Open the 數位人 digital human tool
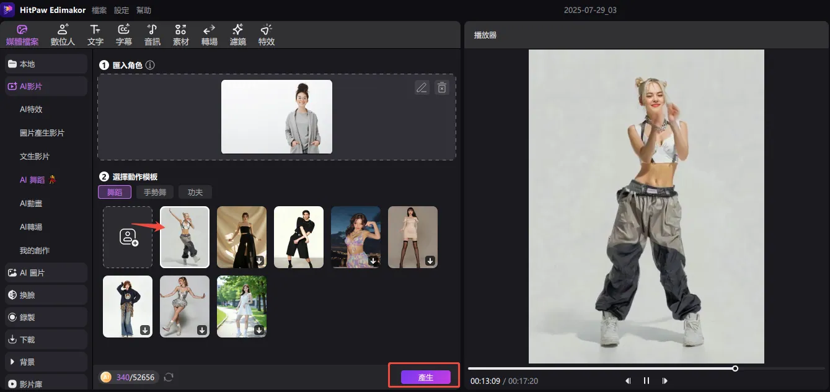Screen dimensions: 830x392 click(x=63, y=35)
